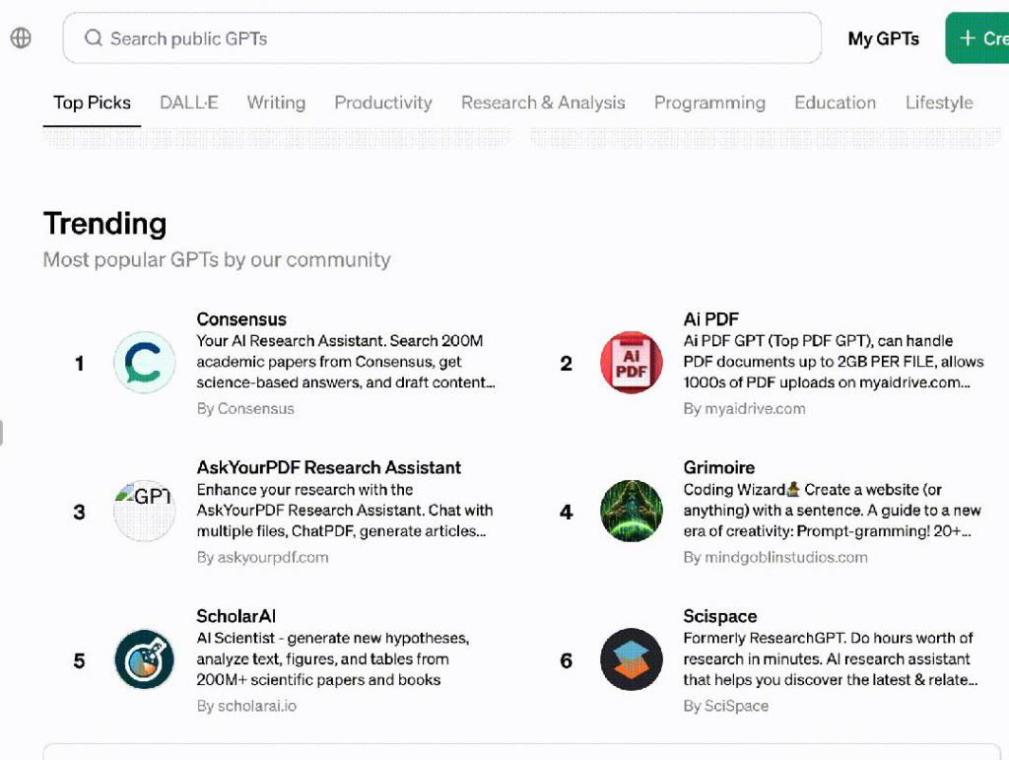Click the AskYourPDF description text

click(x=345, y=511)
